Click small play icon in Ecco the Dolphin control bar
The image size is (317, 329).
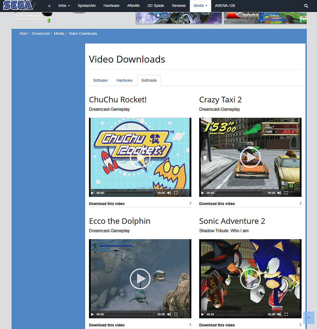tap(92, 314)
